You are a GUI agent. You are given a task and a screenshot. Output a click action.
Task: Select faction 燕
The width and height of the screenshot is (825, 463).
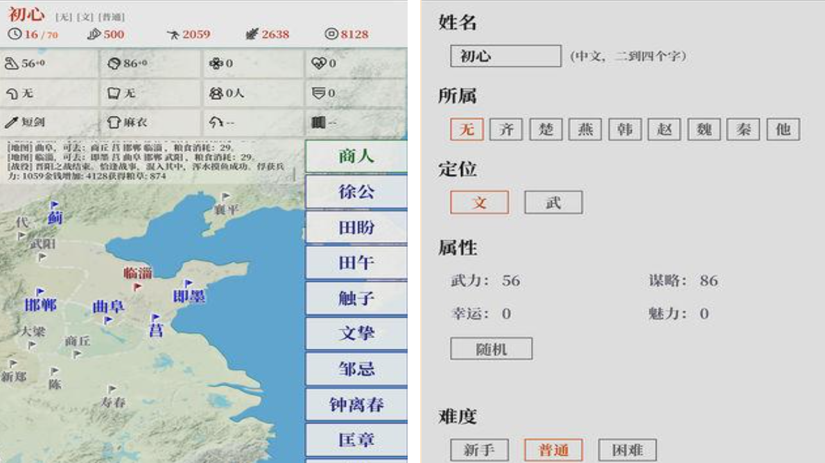click(585, 129)
